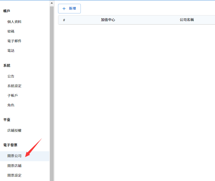This screenshot has width=215, height=181.
Task: Click the 公司名稱 column header
Action: point(187,20)
